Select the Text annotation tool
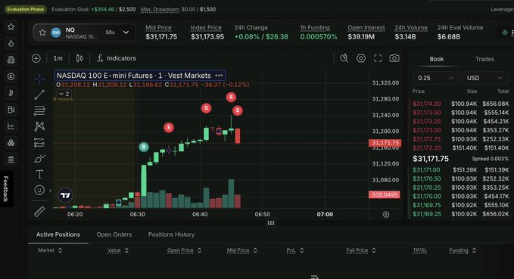 39,174
